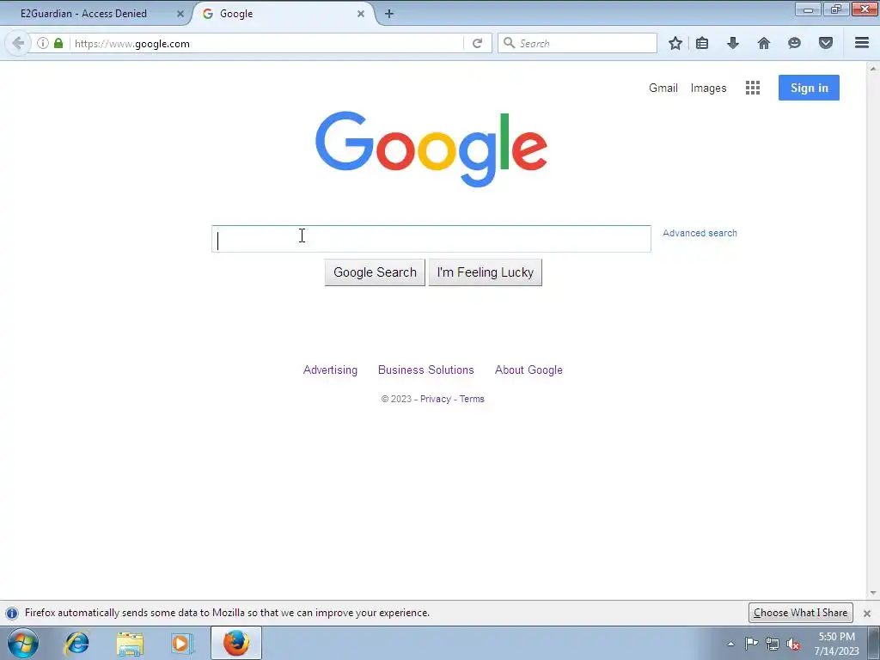Screen dimensions: 880x660
Task: Click the green padlock security icon
Action: coord(58,43)
